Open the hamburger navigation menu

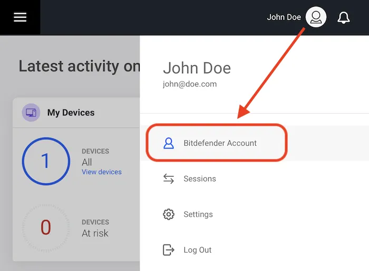[20, 17]
